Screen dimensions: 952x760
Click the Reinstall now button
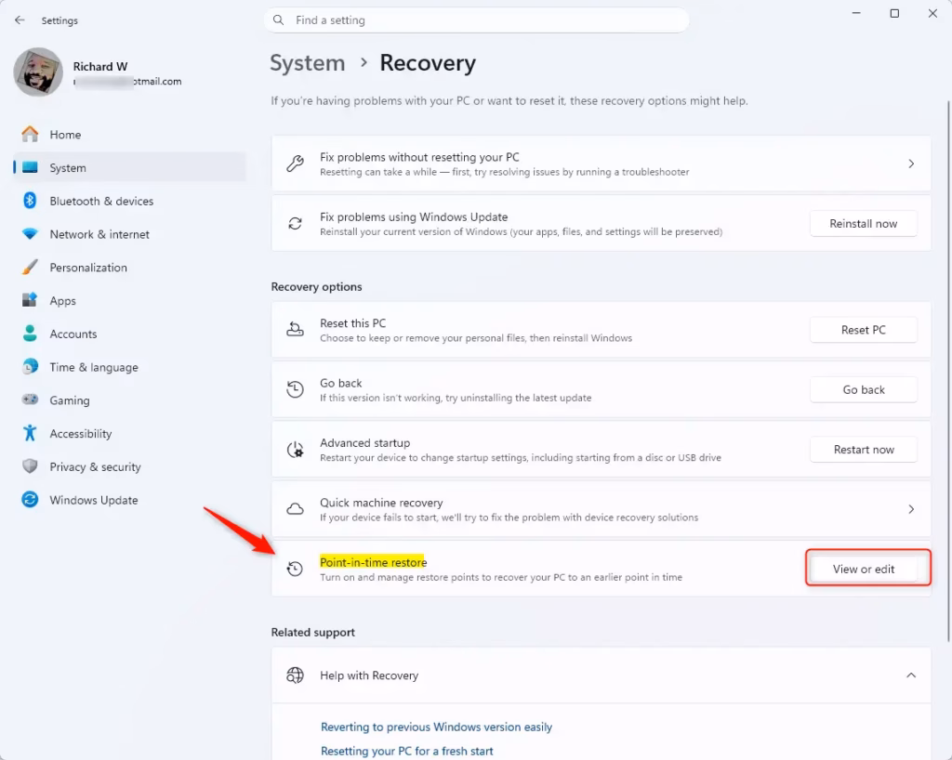[x=864, y=224]
